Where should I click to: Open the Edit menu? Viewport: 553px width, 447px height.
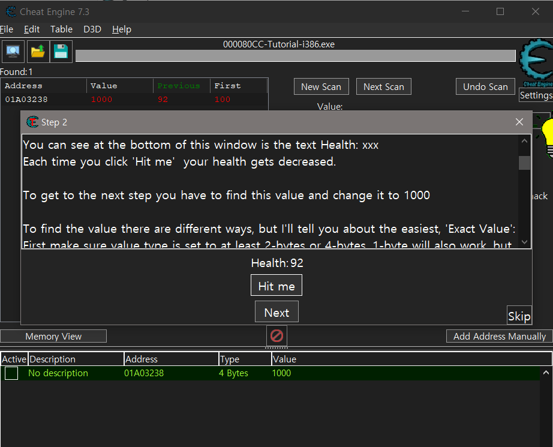click(32, 29)
